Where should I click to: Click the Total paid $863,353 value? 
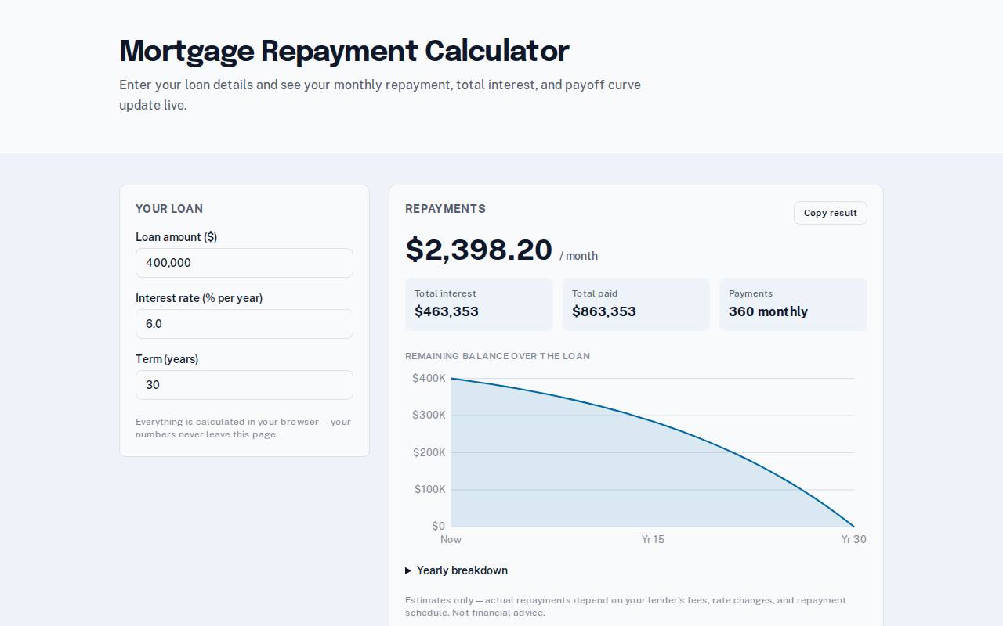pyautogui.click(x=604, y=311)
